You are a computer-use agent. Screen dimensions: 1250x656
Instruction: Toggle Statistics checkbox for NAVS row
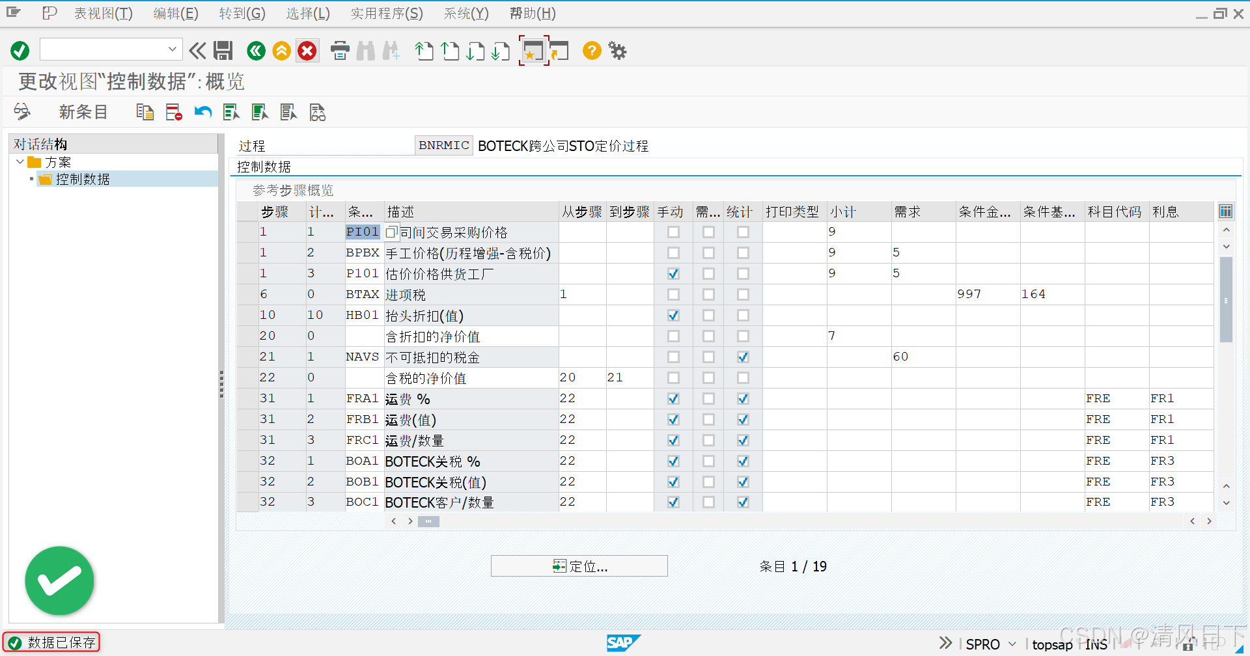[x=743, y=357]
